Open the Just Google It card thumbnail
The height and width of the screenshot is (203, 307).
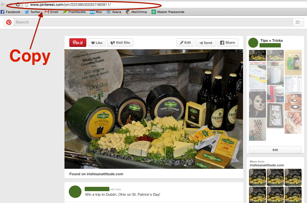(257, 76)
